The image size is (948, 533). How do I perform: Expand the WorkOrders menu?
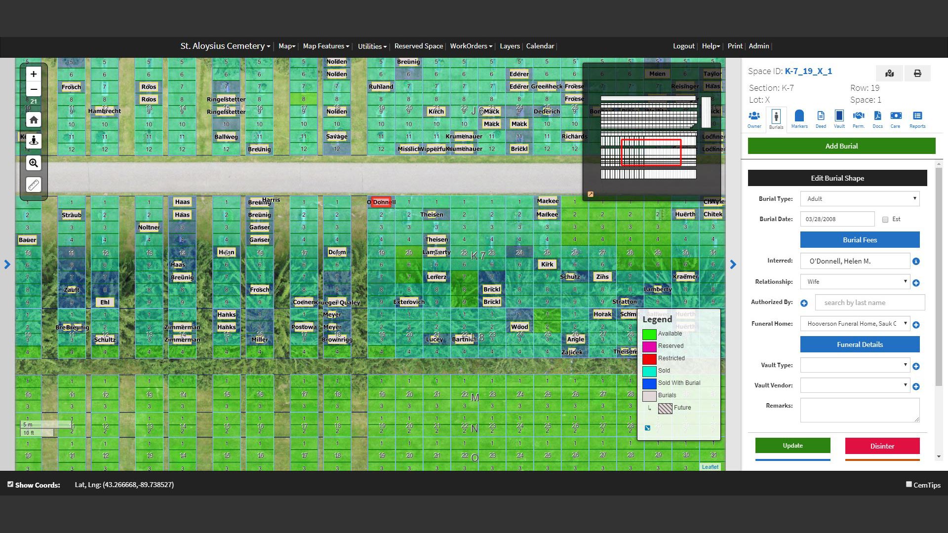[471, 46]
